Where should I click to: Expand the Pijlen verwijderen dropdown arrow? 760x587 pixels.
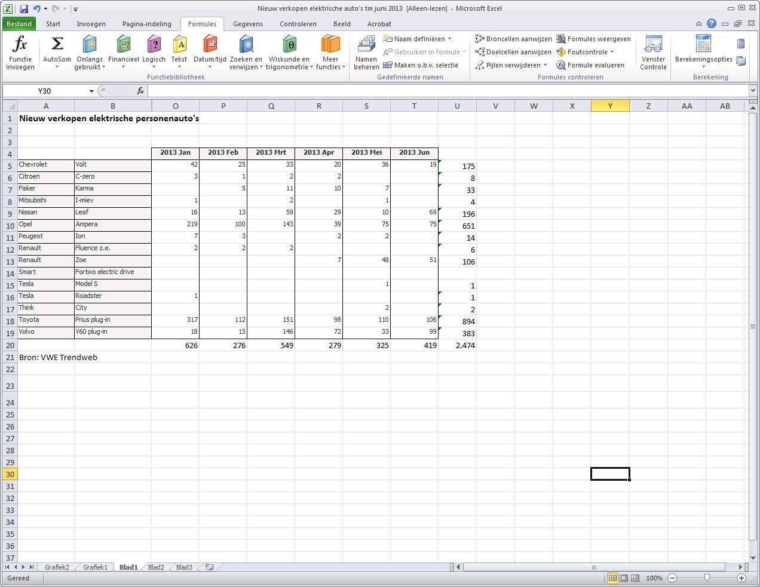pyautogui.click(x=545, y=65)
